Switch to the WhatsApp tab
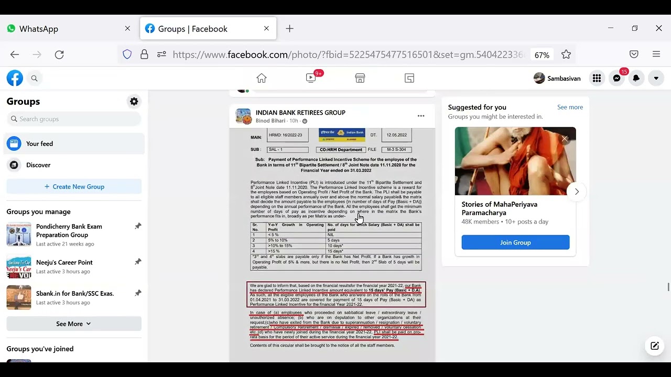671x377 pixels. tap(69, 29)
